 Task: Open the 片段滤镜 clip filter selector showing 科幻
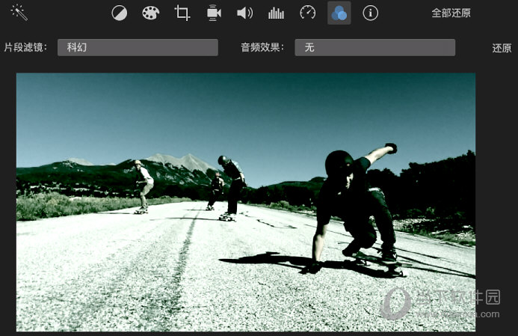point(138,48)
